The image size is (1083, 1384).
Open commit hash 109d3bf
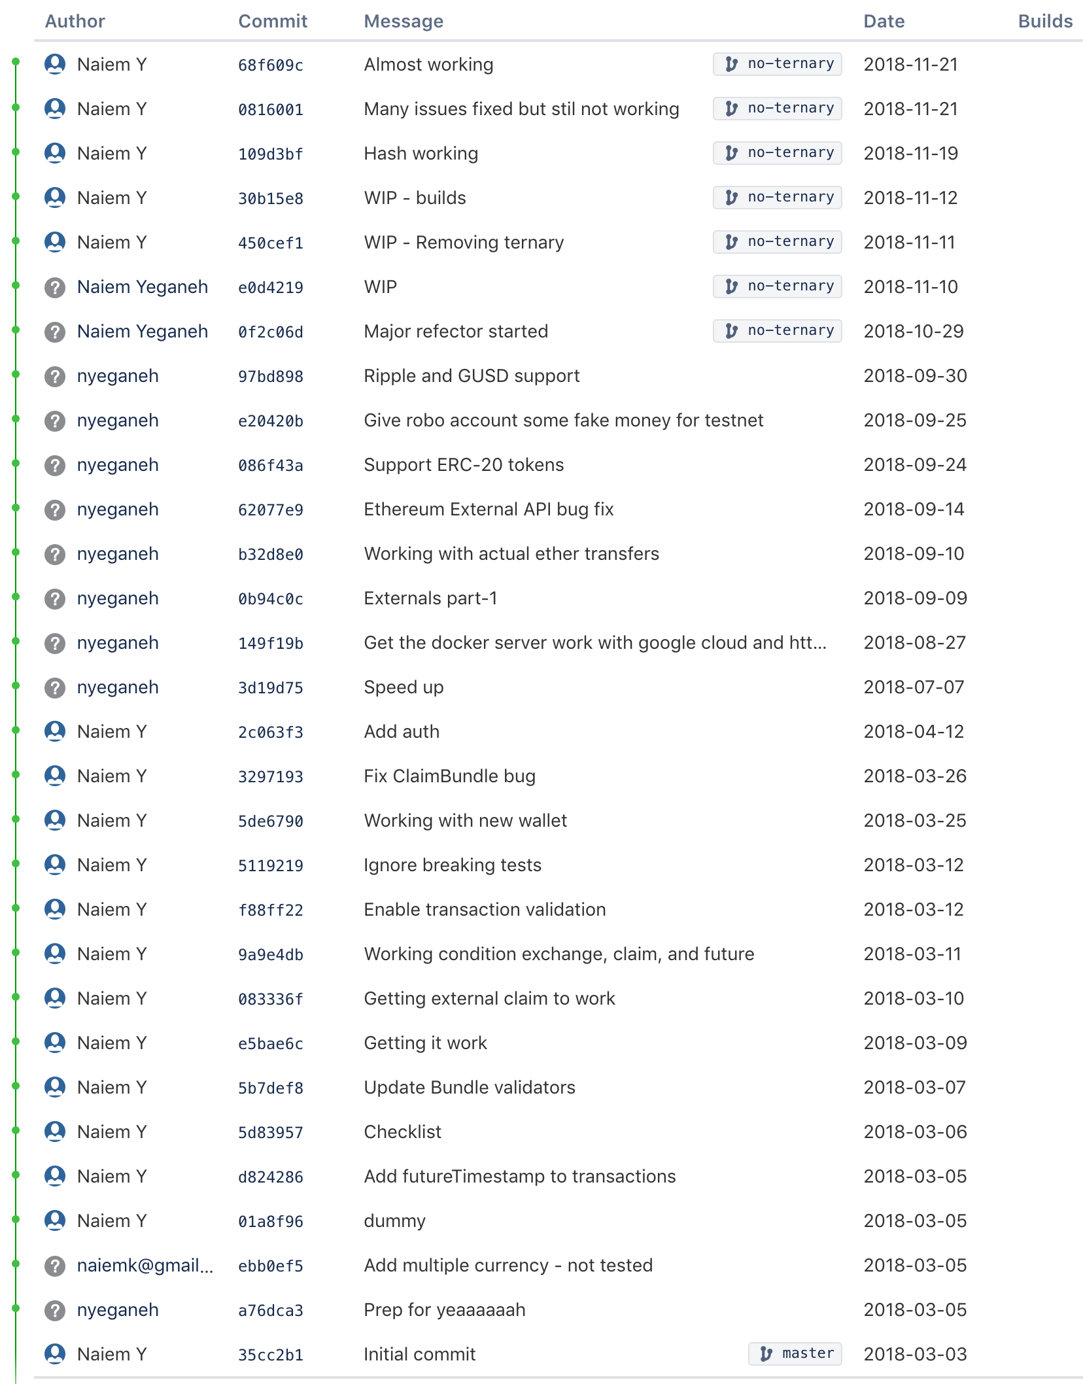(x=270, y=154)
